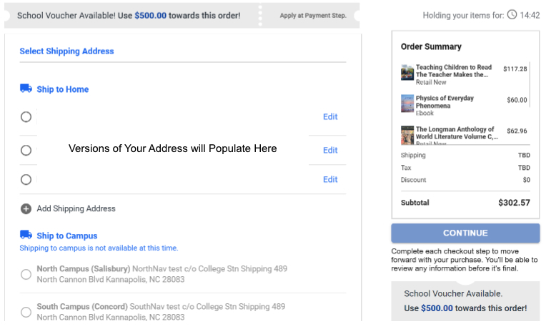Select the first home address radio button
This screenshot has height=329, width=546.
click(26, 117)
